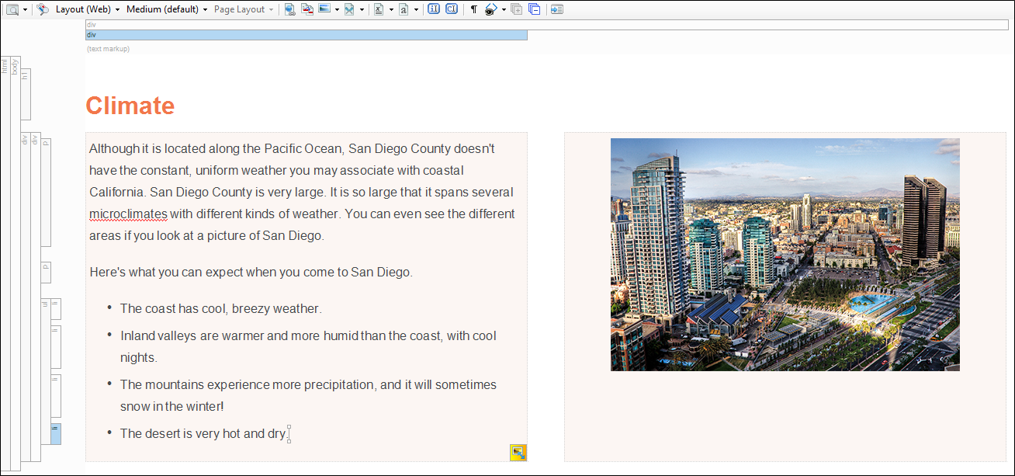Select the html tag bar
Screen dimensions: 1015x476
click(x=5, y=264)
